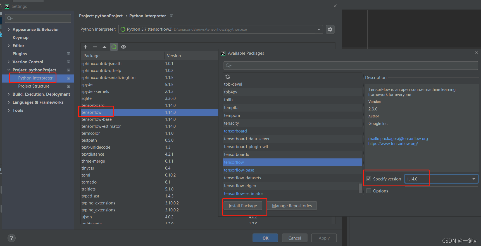
Task: Select tbb4py in available packages list
Action: click(x=292, y=92)
